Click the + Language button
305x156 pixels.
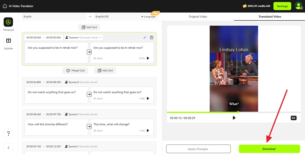pos(148,16)
